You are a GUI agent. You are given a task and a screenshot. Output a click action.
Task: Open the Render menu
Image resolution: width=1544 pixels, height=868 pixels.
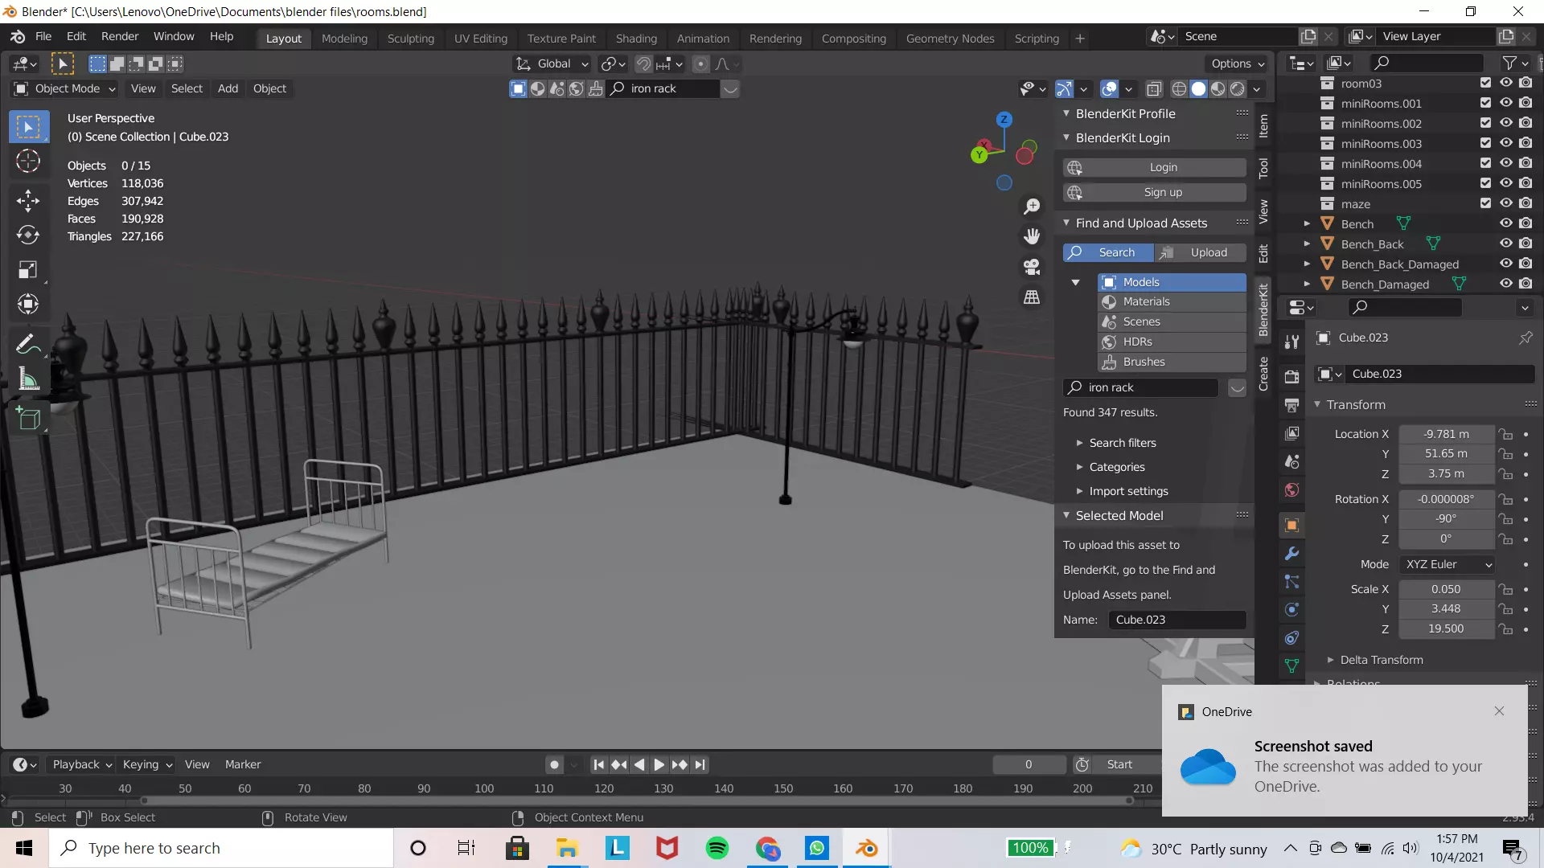120,37
